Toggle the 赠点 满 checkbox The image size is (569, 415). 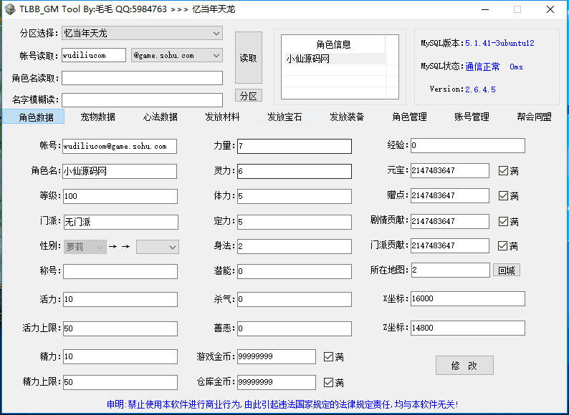[x=503, y=196]
